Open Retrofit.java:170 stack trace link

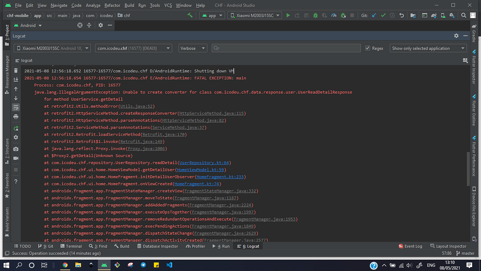(163, 134)
